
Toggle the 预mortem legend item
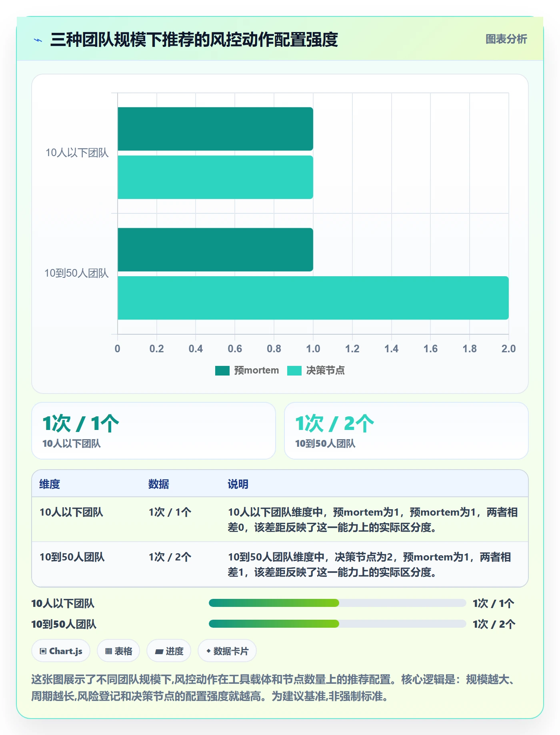247,370
